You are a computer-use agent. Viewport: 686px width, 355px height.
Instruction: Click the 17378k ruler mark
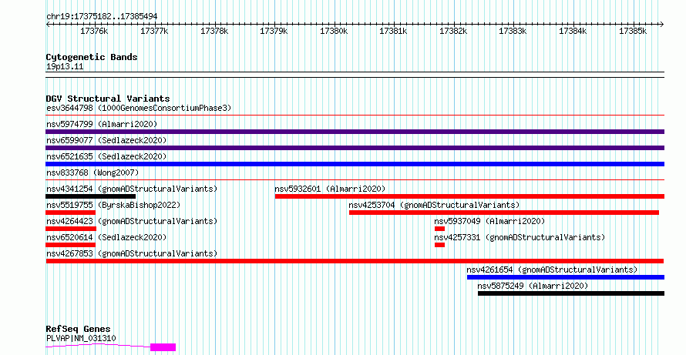coord(214,31)
